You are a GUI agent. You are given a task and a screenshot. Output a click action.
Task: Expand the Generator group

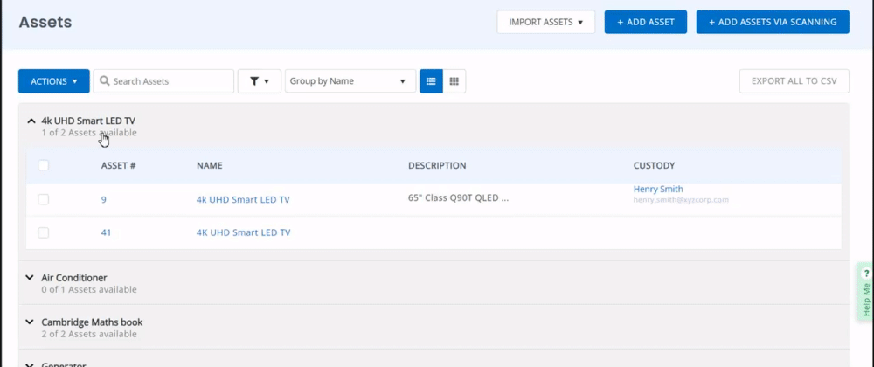pos(30,364)
